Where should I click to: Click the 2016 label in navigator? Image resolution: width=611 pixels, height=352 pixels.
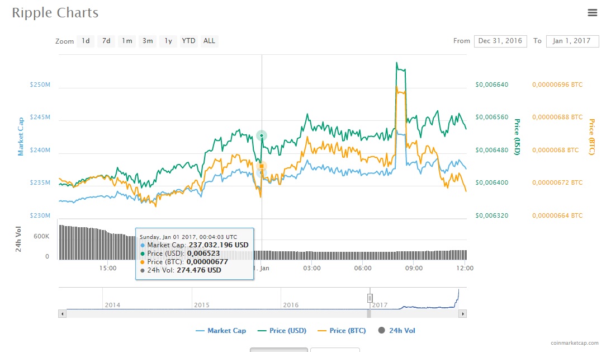[291, 305]
